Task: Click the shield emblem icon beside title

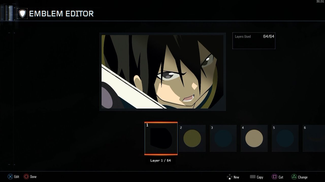Action: pos(22,14)
